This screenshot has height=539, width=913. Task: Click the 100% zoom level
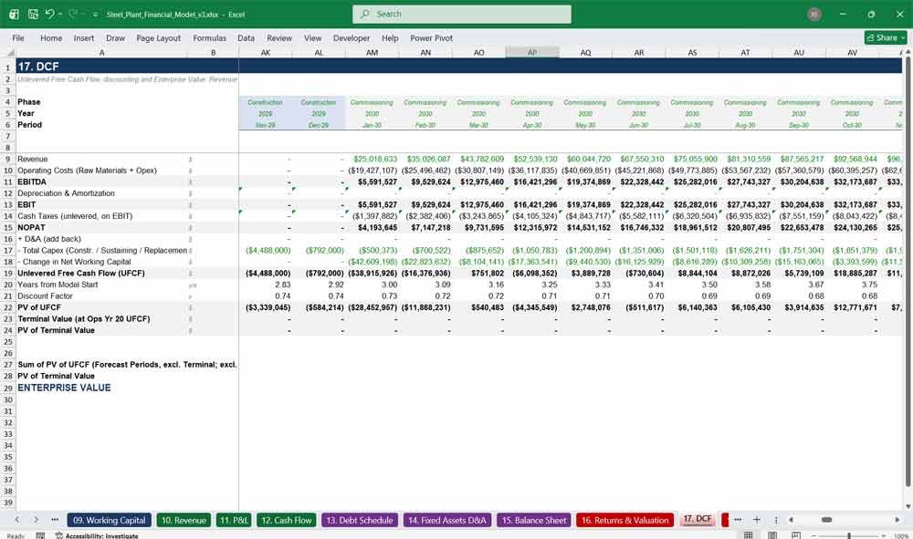coord(901,535)
